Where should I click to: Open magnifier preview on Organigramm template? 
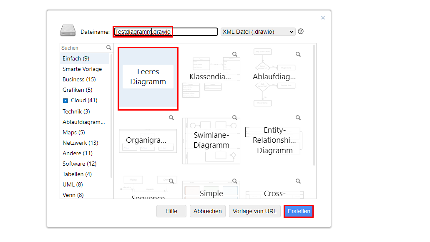(x=171, y=117)
